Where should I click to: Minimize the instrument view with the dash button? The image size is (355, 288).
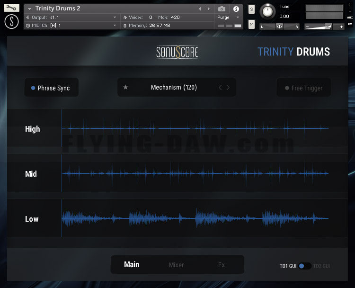pos(350,11)
